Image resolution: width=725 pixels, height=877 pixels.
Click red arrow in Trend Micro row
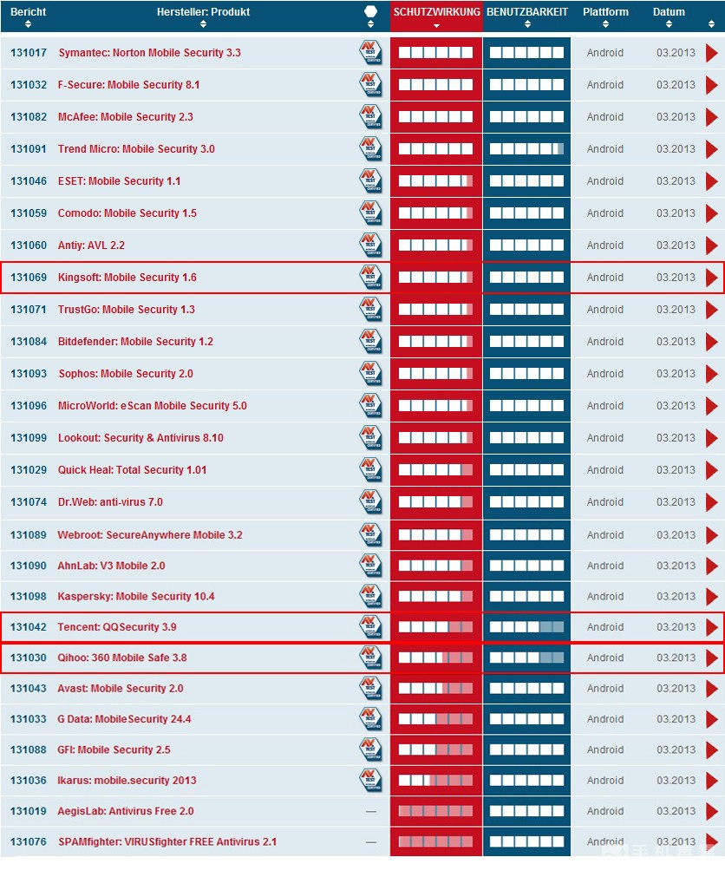[712, 149]
